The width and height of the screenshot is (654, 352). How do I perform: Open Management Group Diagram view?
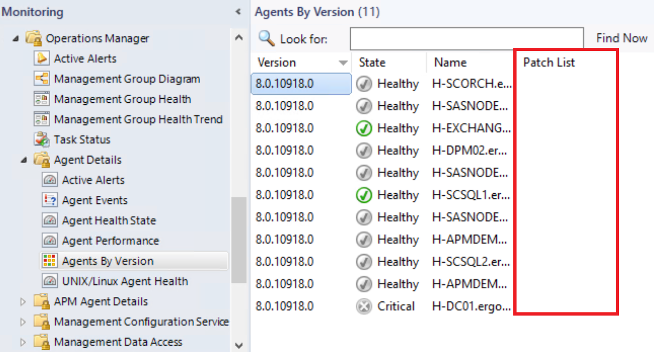click(x=127, y=79)
